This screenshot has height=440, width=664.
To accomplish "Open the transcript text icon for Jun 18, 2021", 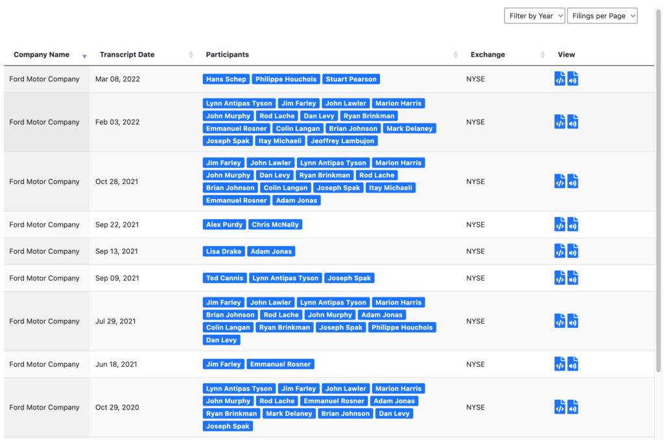I will point(560,364).
